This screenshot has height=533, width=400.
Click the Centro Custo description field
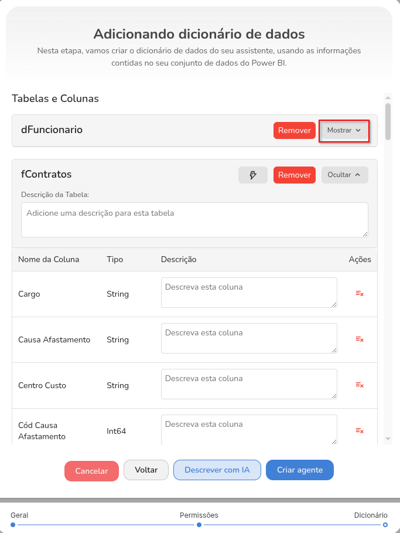(x=249, y=384)
